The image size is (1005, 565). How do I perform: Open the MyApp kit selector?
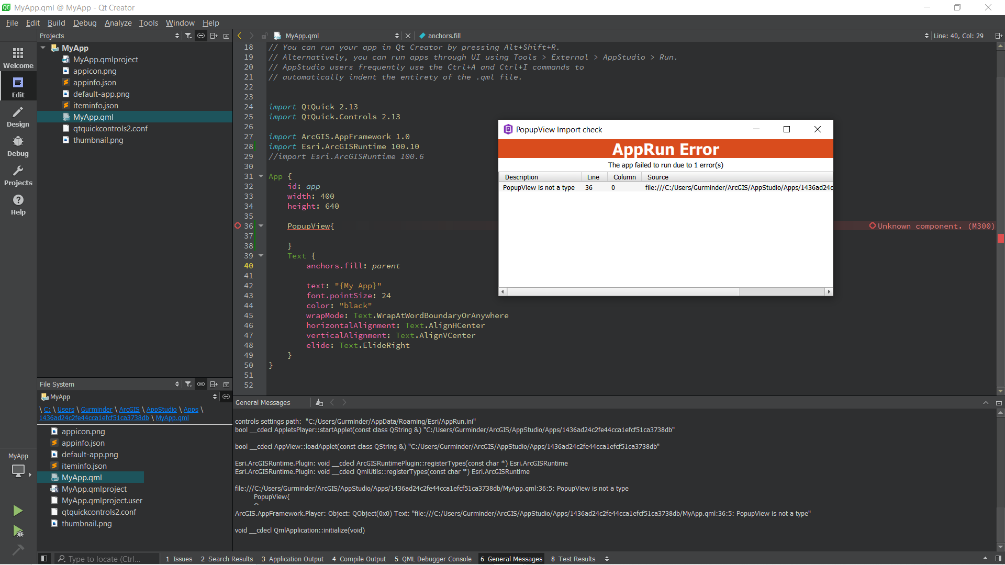tap(18, 465)
